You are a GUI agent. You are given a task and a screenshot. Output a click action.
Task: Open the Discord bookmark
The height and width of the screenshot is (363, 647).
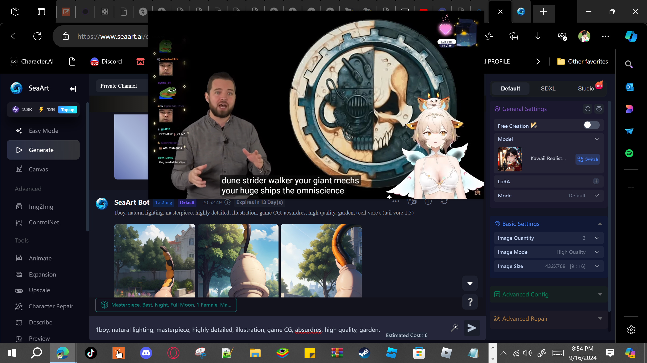(x=106, y=62)
